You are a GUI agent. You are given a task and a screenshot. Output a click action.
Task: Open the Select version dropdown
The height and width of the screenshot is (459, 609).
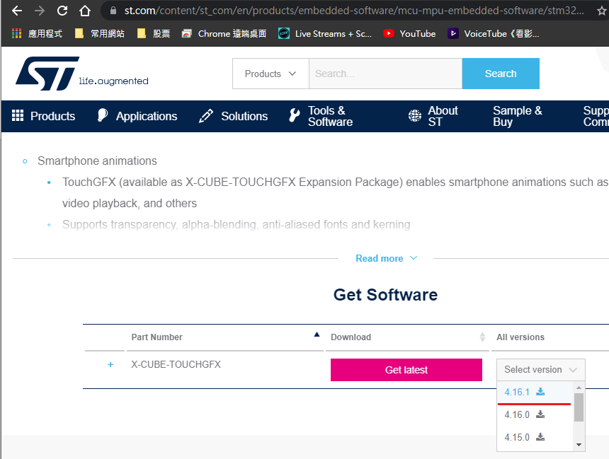click(540, 369)
